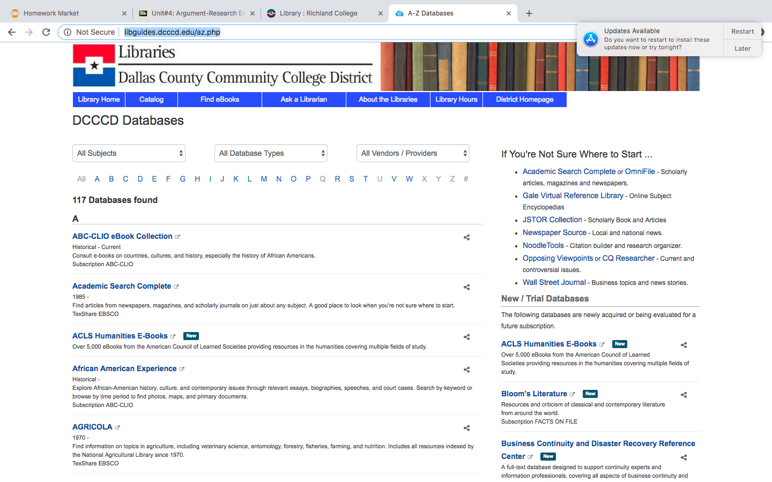Open the Library Hours menu item
772x482 pixels.
click(456, 100)
